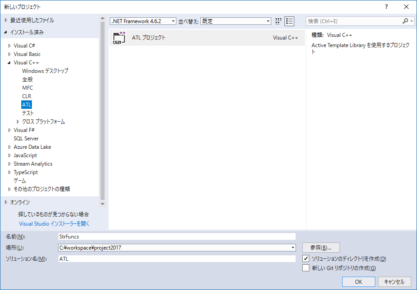Expand the クロス プラットフォーム node
Image resolution: width=417 pixels, height=290 pixels.
(18, 121)
